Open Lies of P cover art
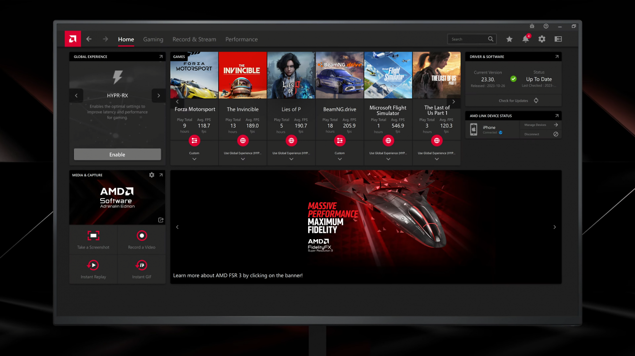Image resolution: width=635 pixels, height=356 pixels. [291, 75]
